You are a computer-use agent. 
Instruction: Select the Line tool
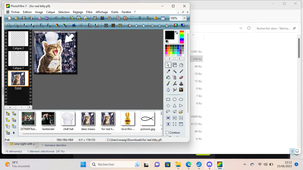[181, 71]
